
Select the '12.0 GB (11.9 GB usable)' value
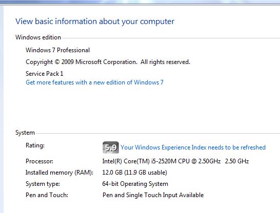coord(135,173)
